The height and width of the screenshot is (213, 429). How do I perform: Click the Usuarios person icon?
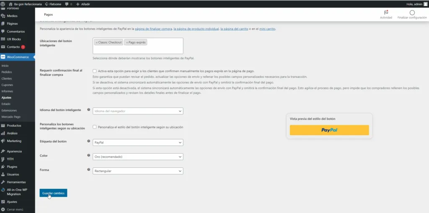tap(3, 174)
